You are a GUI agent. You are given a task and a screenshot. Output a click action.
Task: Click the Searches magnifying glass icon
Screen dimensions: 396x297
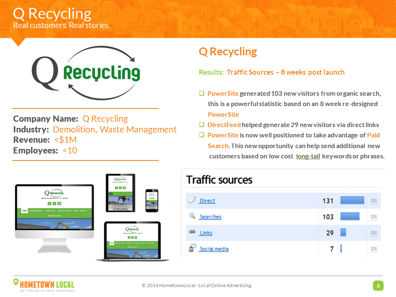point(192,216)
